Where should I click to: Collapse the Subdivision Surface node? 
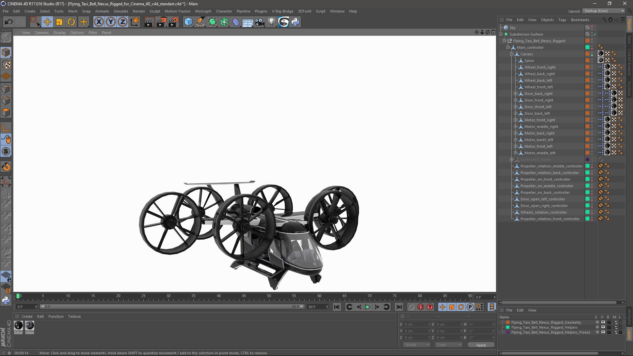[x=501, y=34]
